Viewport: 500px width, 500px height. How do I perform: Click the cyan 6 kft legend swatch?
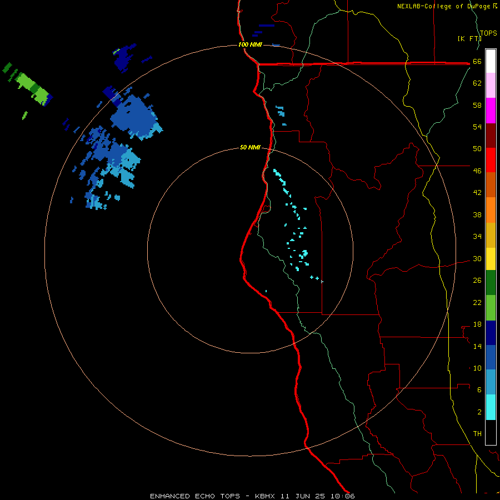point(491,407)
